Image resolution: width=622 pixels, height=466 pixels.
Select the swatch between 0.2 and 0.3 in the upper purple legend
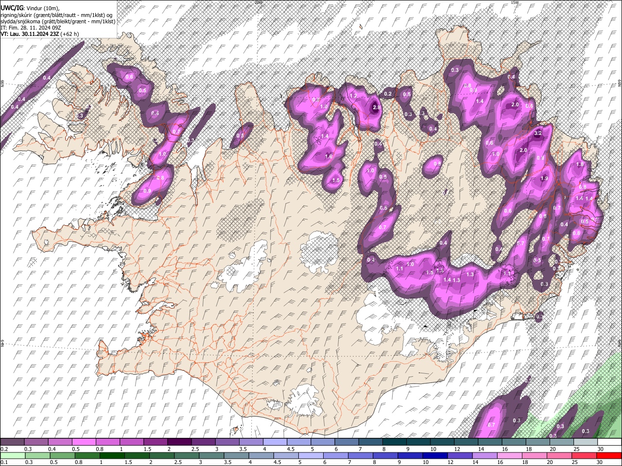[12, 442]
